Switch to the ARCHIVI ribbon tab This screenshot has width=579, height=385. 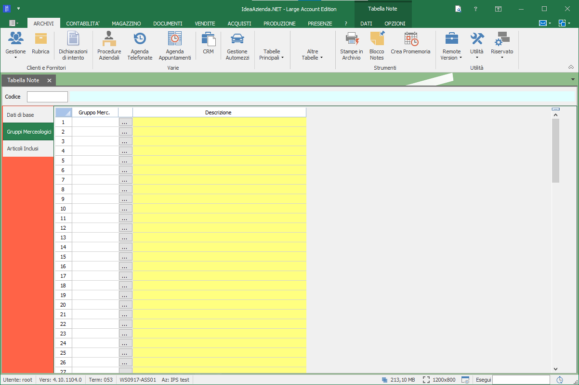click(x=44, y=23)
